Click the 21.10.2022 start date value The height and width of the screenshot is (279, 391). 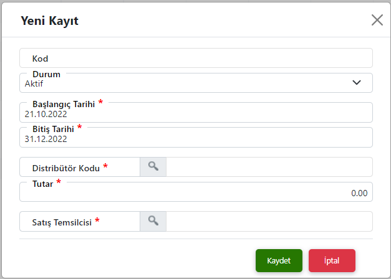46,114
